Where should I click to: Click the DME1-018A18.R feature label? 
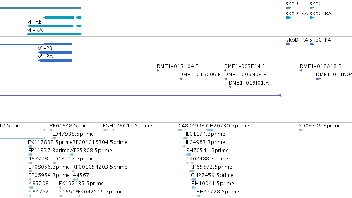coord(321,66)
